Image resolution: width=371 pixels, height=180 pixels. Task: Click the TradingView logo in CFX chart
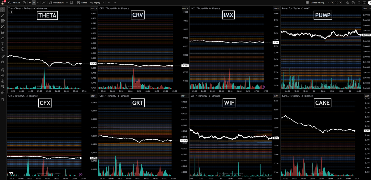pos(11,174)
